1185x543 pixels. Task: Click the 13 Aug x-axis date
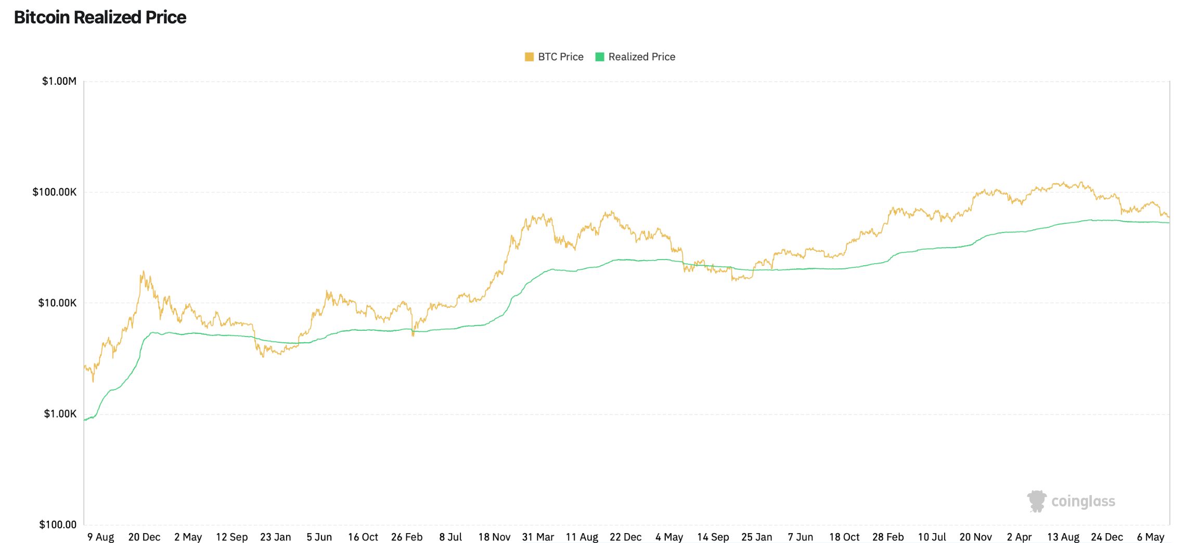(1063, 537)
